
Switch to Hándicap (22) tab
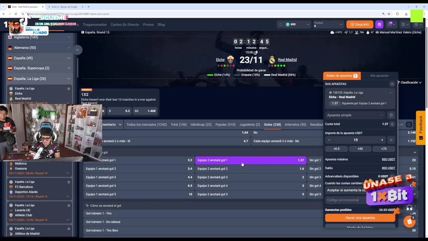tap(201, 125)
